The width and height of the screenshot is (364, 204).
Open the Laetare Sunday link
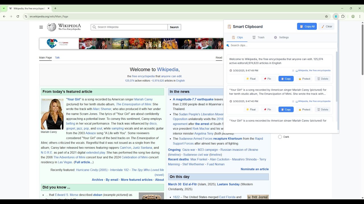click(228, 184)
